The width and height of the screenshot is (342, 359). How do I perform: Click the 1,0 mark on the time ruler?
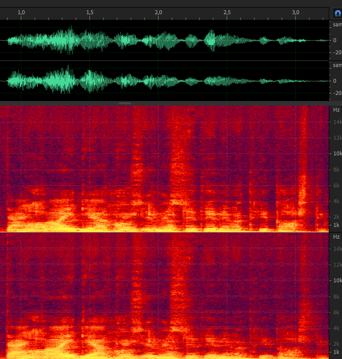click(x=21, y=12)
